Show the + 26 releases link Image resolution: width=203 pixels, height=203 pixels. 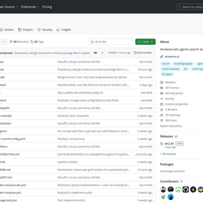point(168,154)
